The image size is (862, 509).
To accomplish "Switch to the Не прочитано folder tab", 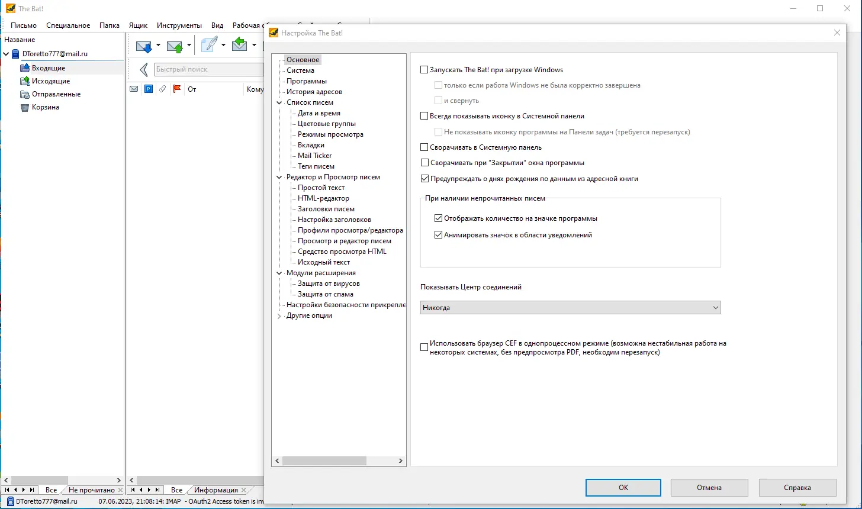I will tap(92, 490).
